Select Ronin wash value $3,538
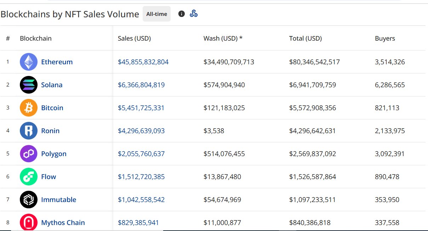This screenshot has width=428, height=231. coord(214,131)
